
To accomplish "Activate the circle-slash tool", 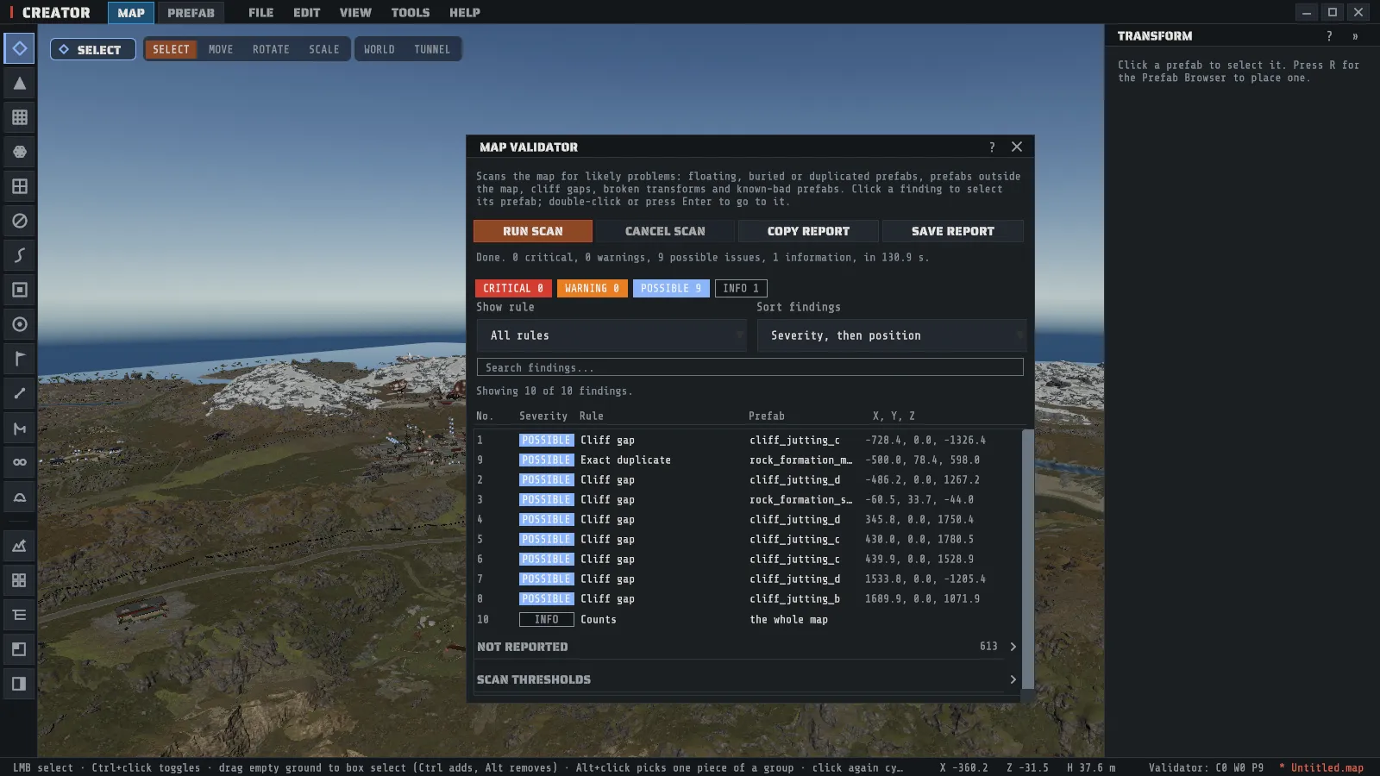I will (x=19, y=221).
